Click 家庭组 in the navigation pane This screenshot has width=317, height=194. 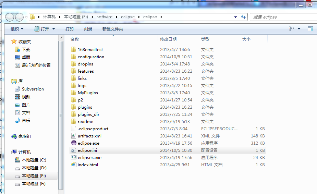click(24, 136)
